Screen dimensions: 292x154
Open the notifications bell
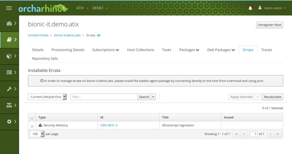coord(251,8)
